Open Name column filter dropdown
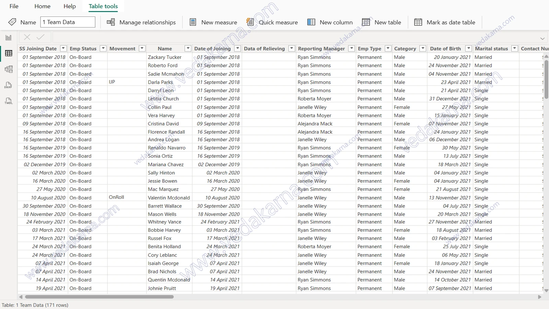This screenshot has width=549, height=309. 188,48
